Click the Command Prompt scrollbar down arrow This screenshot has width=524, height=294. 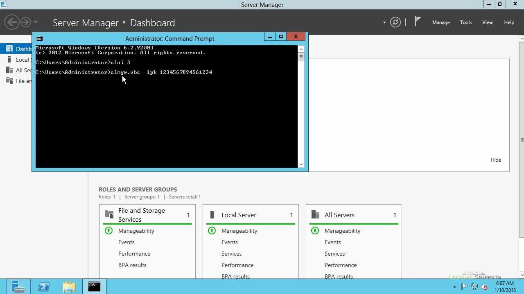pos(301,164)
